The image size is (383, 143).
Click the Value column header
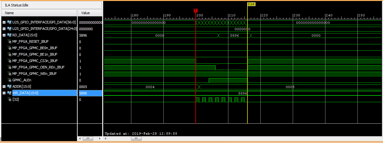[90, 13]
